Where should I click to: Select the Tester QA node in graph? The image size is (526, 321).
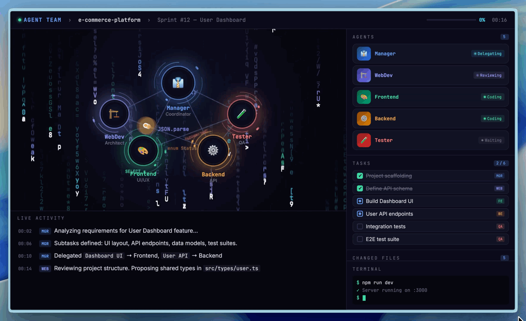[242, 114]
